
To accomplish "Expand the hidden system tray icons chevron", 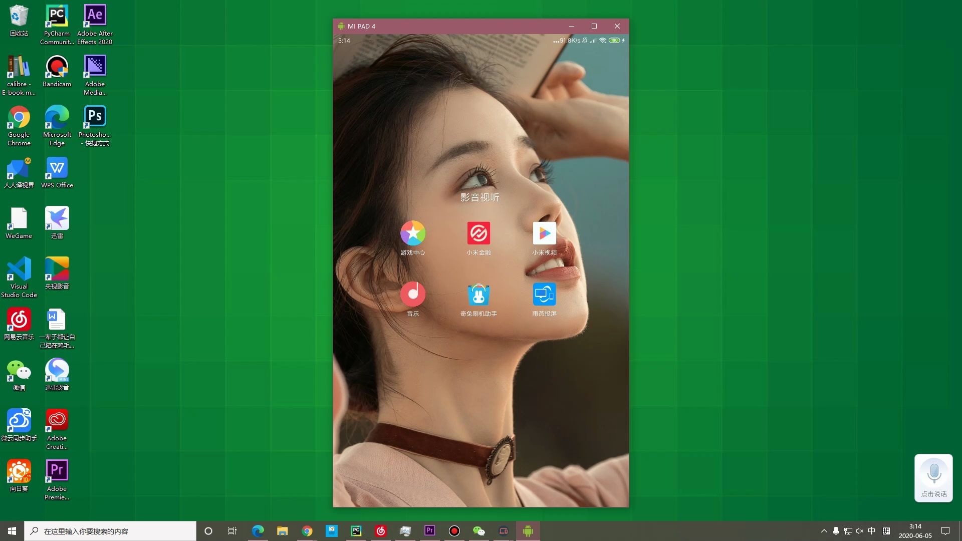I will (824, 531).
